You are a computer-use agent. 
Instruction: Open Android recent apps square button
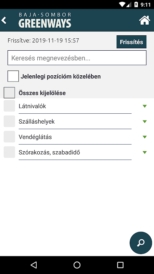(120, 265)
